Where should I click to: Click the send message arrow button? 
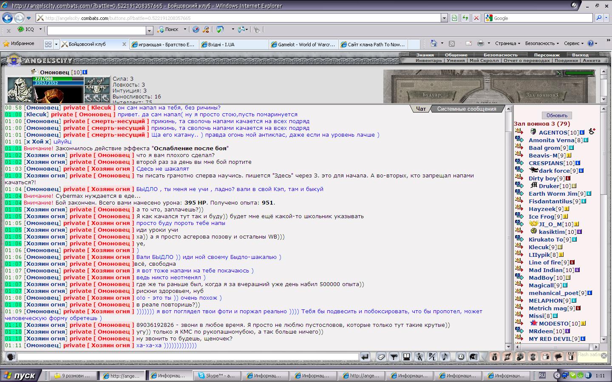[365, 357]
